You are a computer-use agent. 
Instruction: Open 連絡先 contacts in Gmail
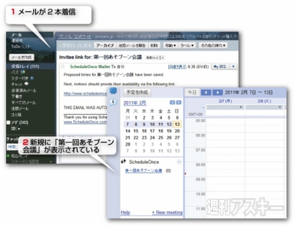[x=17, y=40]
